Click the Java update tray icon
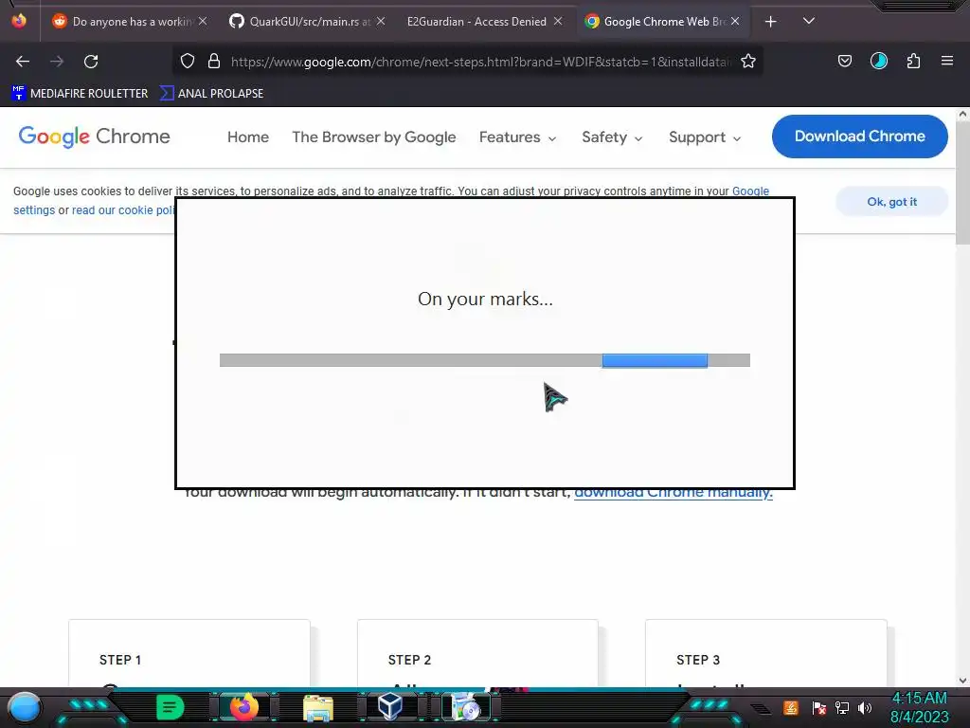The image size is (970, 728). (791, 707)
